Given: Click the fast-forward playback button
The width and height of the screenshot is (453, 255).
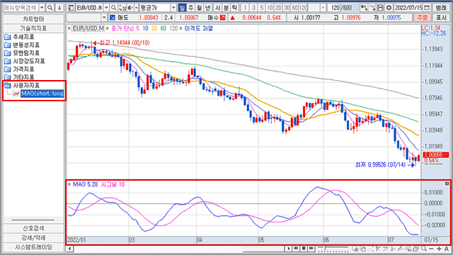Looking at the screenshot, I should click(311, 249).
